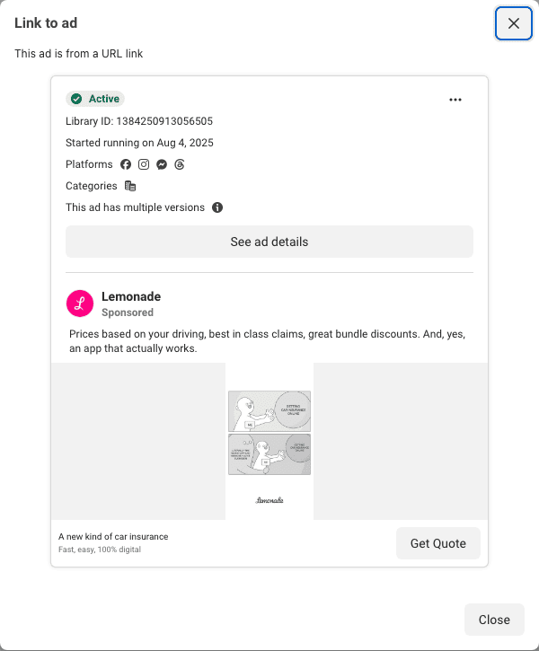Click the pink Lemonade profile logo
The height and width of the screenshot is (651, 539).
pyautogui.click(x=80, y=304)
